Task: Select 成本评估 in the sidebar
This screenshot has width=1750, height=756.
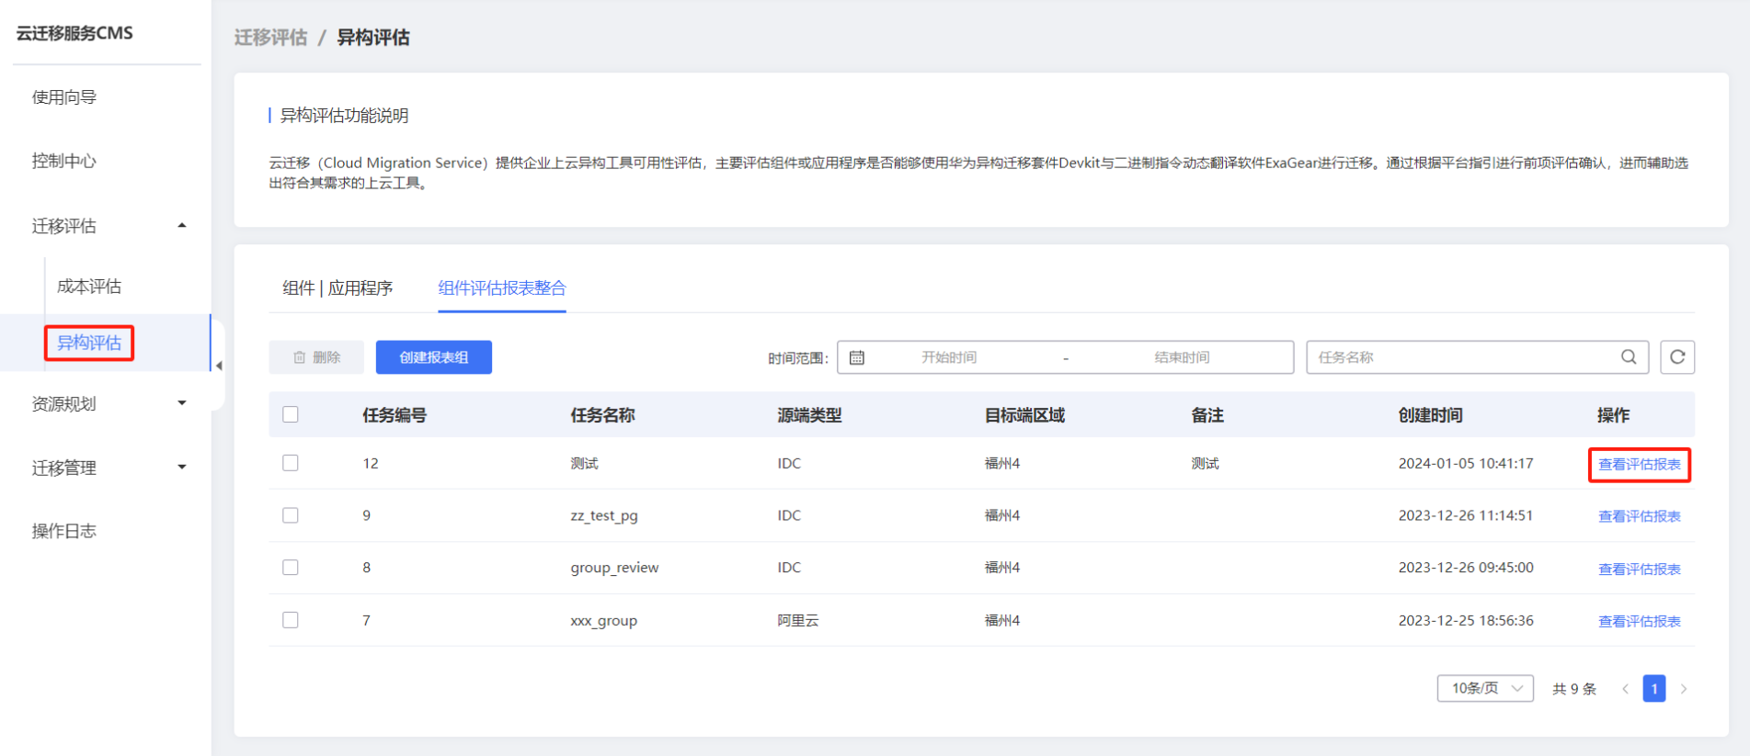Action: [89, 287]
